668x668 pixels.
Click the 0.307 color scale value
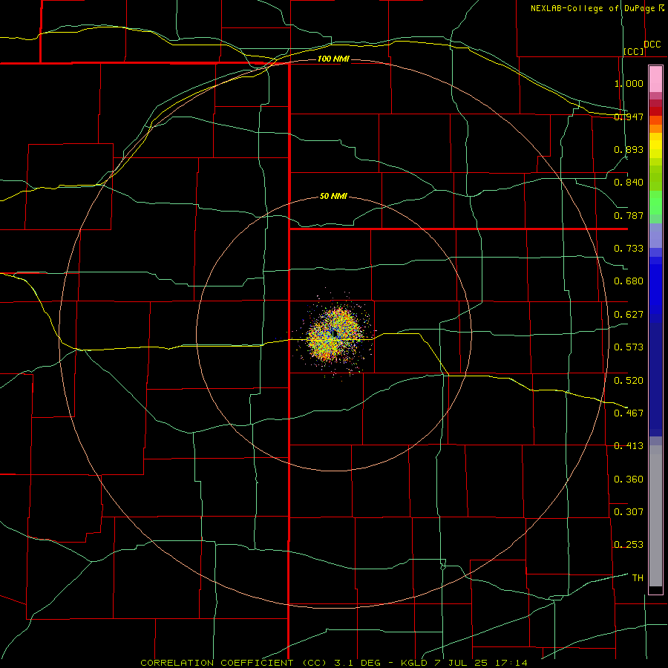(629, 512)
